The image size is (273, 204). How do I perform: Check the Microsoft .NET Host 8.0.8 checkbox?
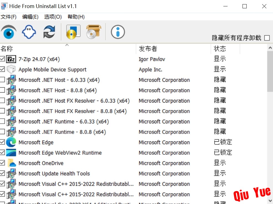click(x=2, y=90)
